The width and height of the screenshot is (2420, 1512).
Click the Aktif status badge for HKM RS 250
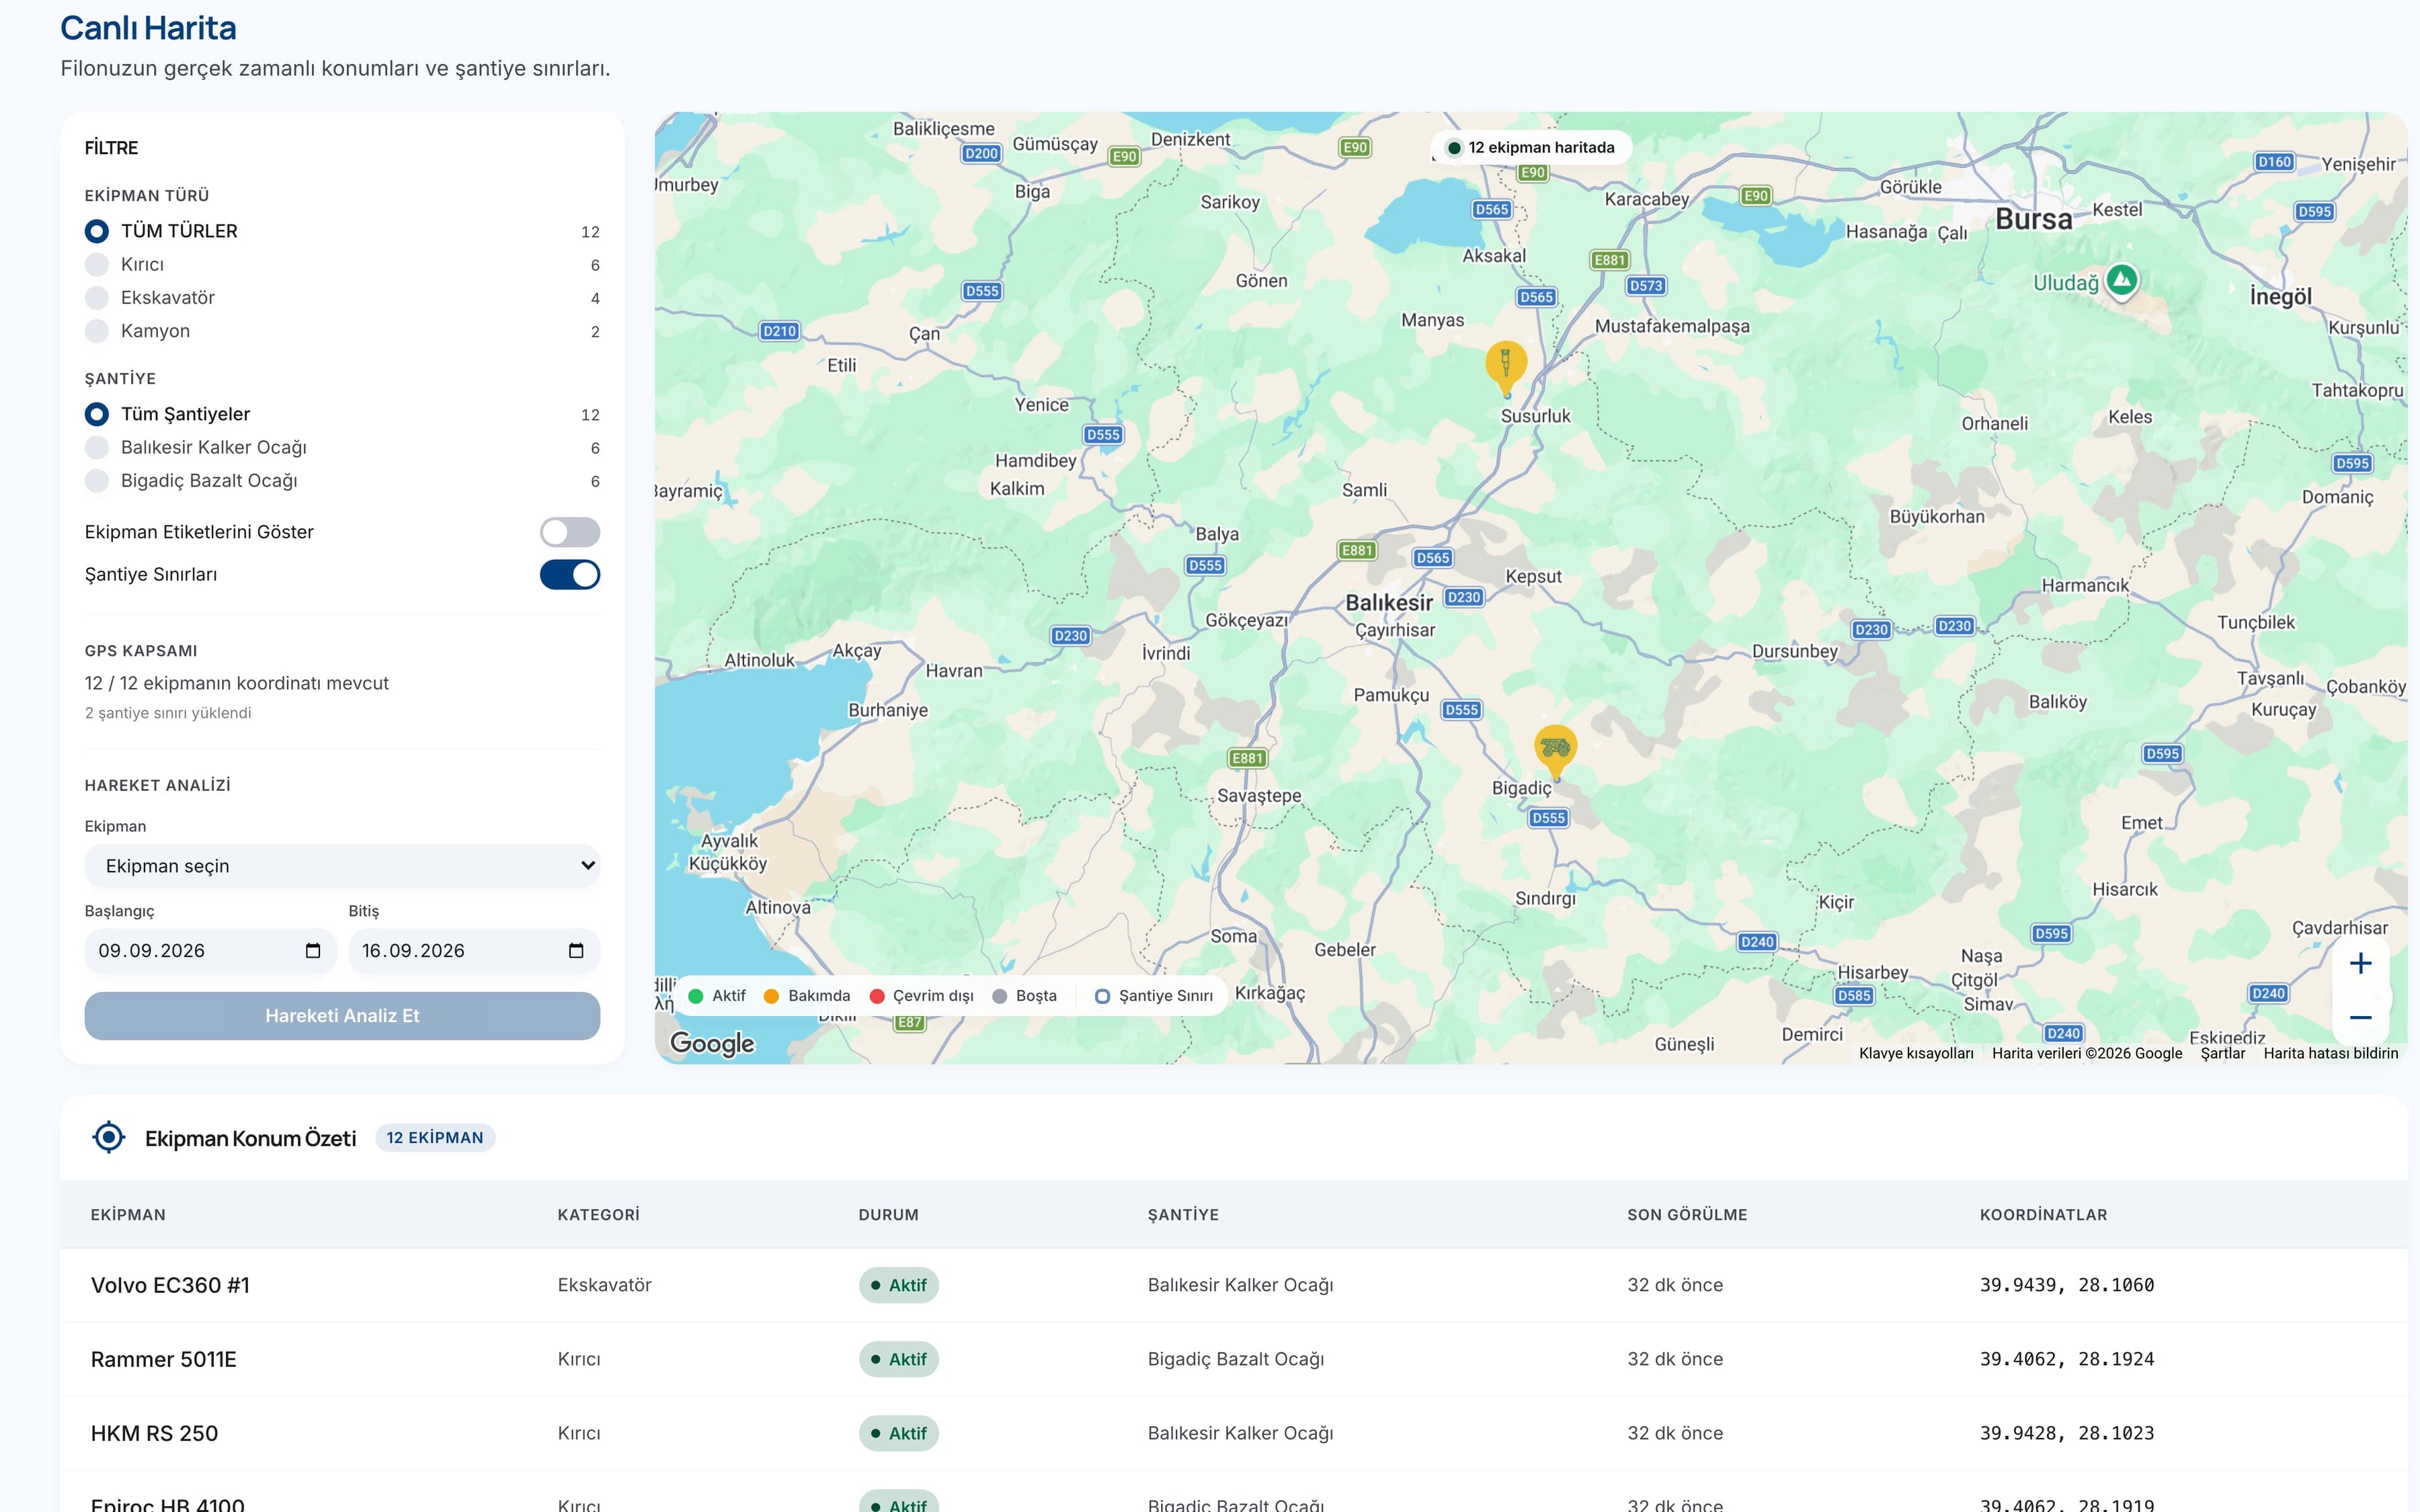tap(898, 1433)
